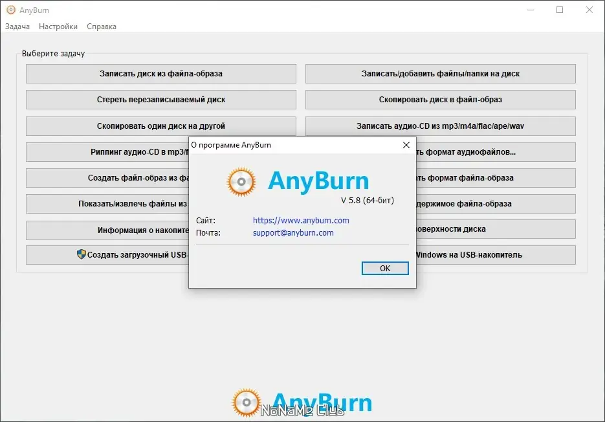Click Записать/добавить файлы/папки на диск
This screenshot has height=422, width=605.
(x=440, y=74)
